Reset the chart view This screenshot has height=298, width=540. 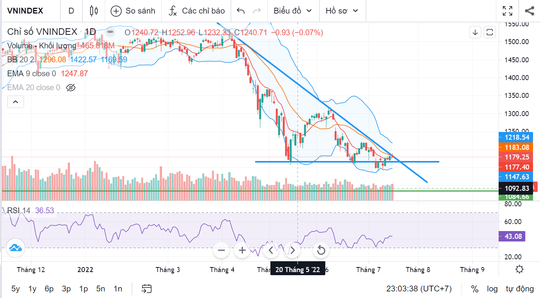tap(321, 250)
